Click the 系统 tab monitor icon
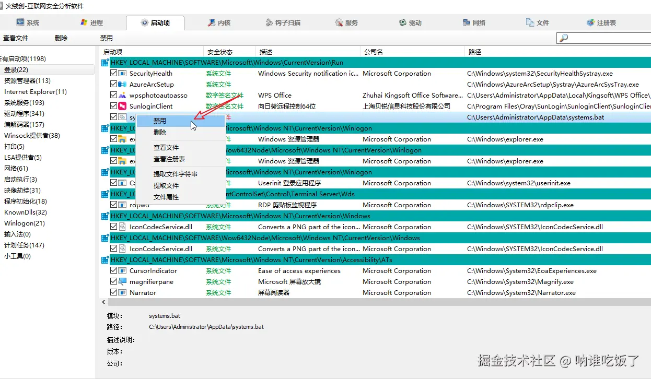 [x=20, y=22]
